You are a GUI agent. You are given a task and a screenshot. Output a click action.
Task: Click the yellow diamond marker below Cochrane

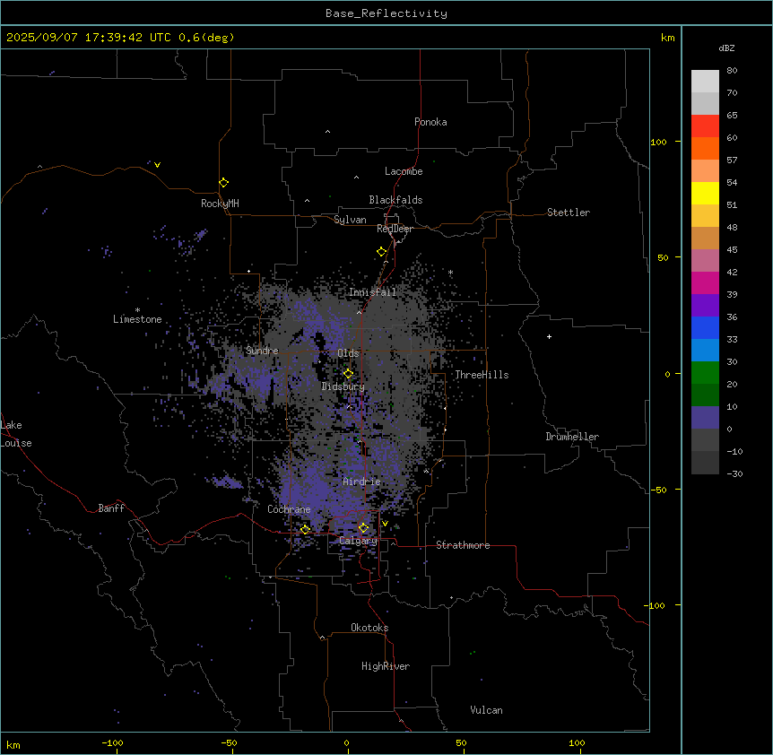tap(305, 529)
